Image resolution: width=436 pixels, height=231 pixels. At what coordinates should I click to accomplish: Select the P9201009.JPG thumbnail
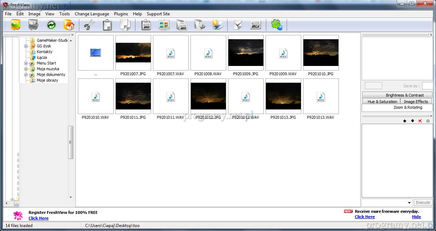pos(246,53)
